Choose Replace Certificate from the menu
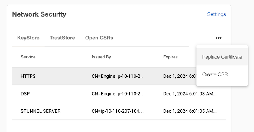254x132 pixels. tap(222, 57)
